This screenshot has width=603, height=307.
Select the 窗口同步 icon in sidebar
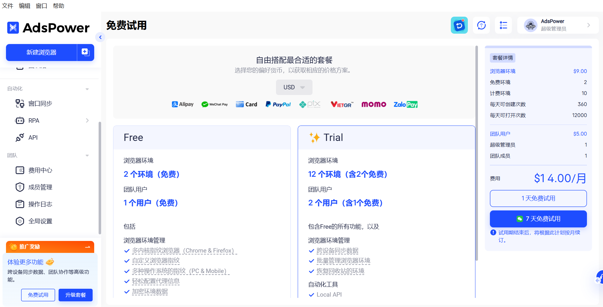coord(19,103)
